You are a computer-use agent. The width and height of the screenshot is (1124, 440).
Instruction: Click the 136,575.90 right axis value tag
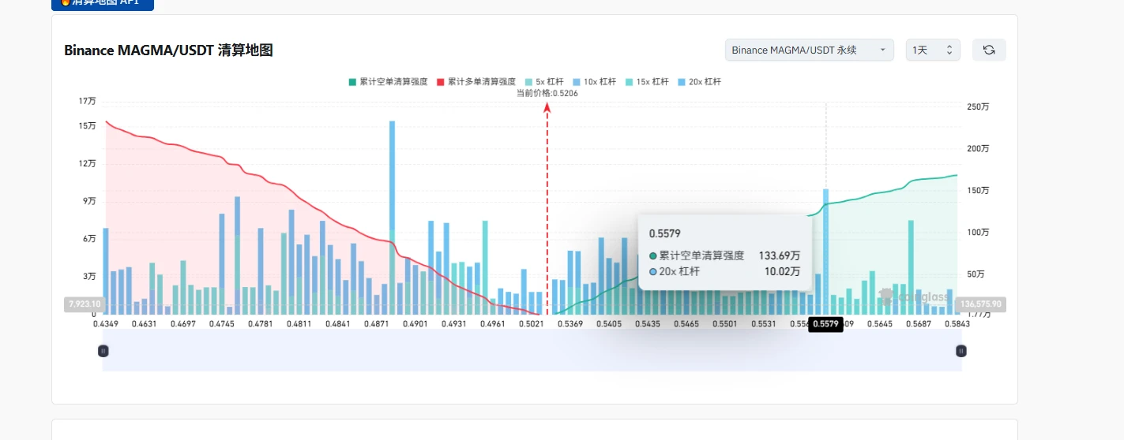(980, 304)
